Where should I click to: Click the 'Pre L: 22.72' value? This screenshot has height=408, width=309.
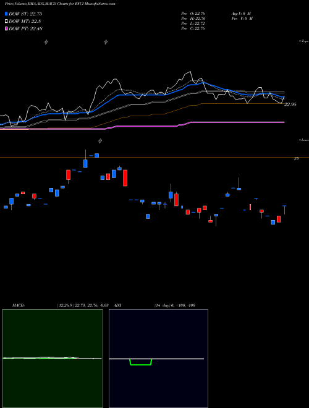click(193, 23)
